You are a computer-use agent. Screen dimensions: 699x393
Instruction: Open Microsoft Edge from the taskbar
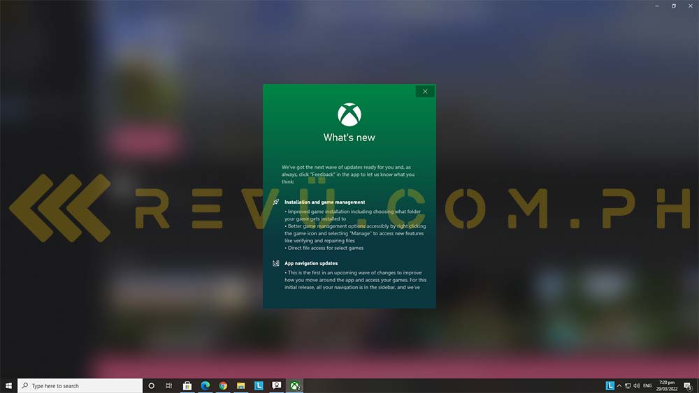click(205, 385)
